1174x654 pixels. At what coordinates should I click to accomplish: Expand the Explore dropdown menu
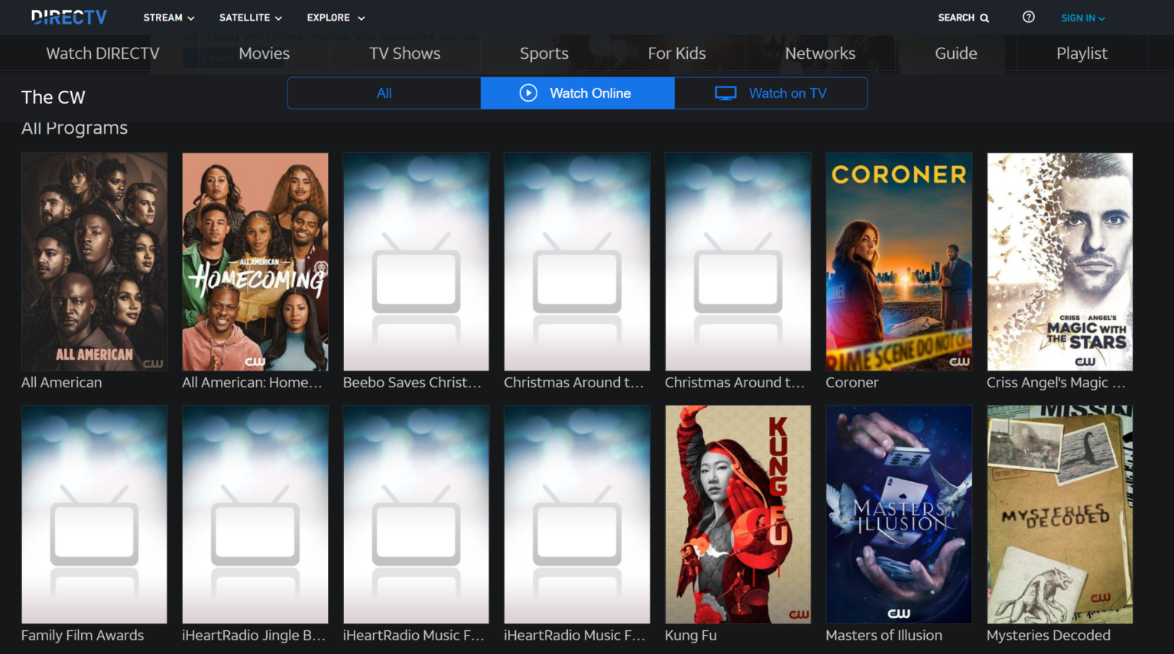pos(336,18)
